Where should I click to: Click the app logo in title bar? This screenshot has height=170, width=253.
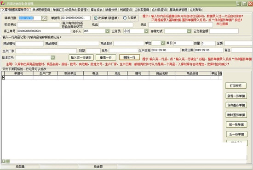pos(3,3)
